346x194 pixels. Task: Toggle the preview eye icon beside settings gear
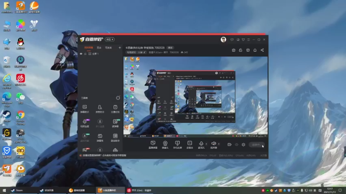(236, 144)
